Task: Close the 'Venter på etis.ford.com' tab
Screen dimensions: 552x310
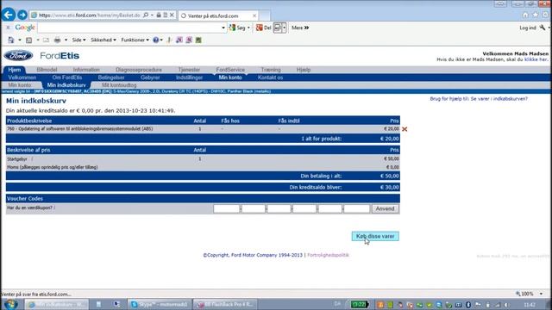Action: 254,15
